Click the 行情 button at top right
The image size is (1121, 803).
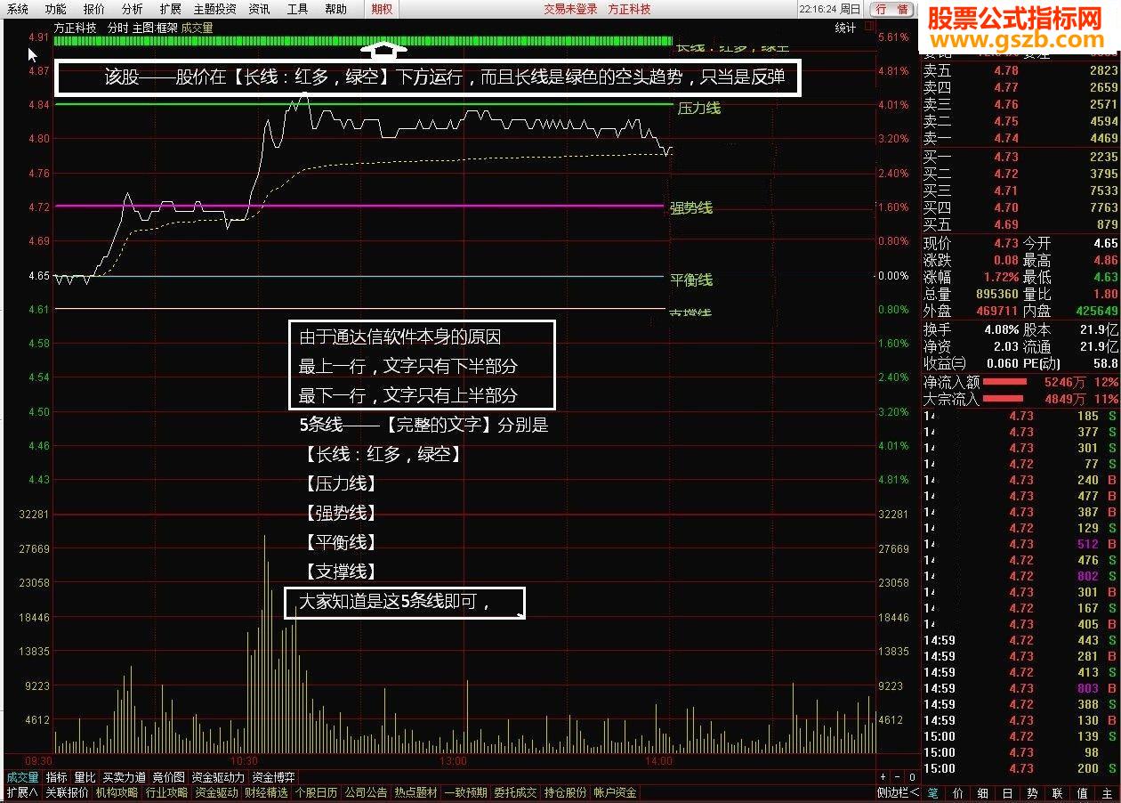coord(891,9)
